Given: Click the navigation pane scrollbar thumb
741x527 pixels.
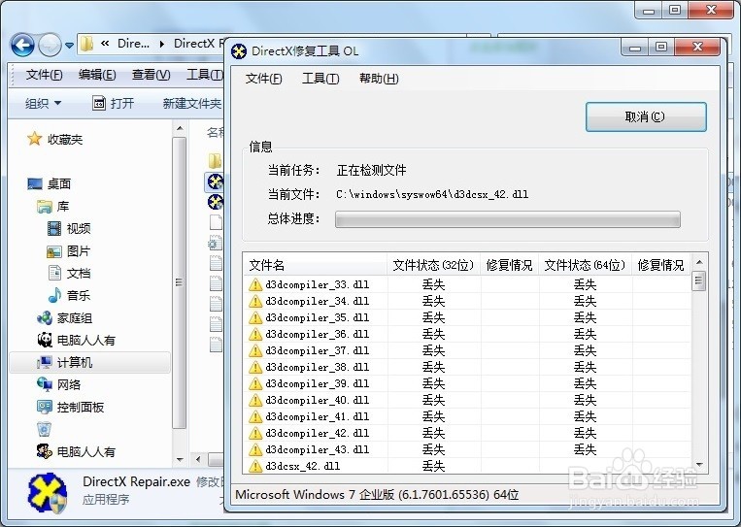Looking at the screenshot, I should pyautogui.click(x=179, y=282).
